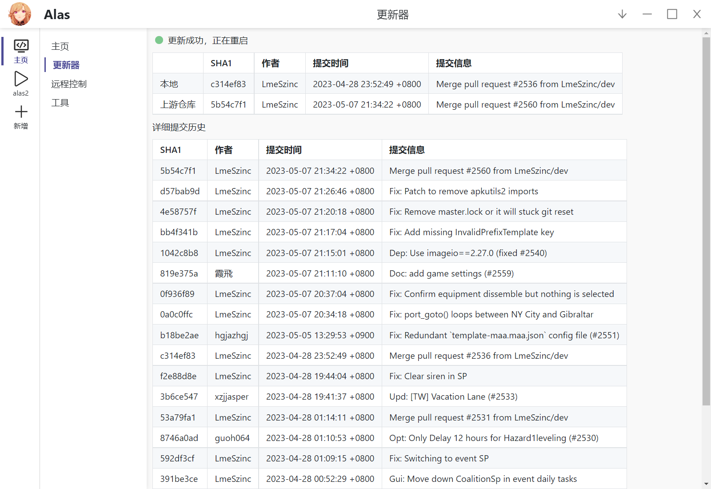The width and height of the screenshot is (711, 489).
Task: Click the 提交时间 header in detailed history
Action: coord(284,150)
